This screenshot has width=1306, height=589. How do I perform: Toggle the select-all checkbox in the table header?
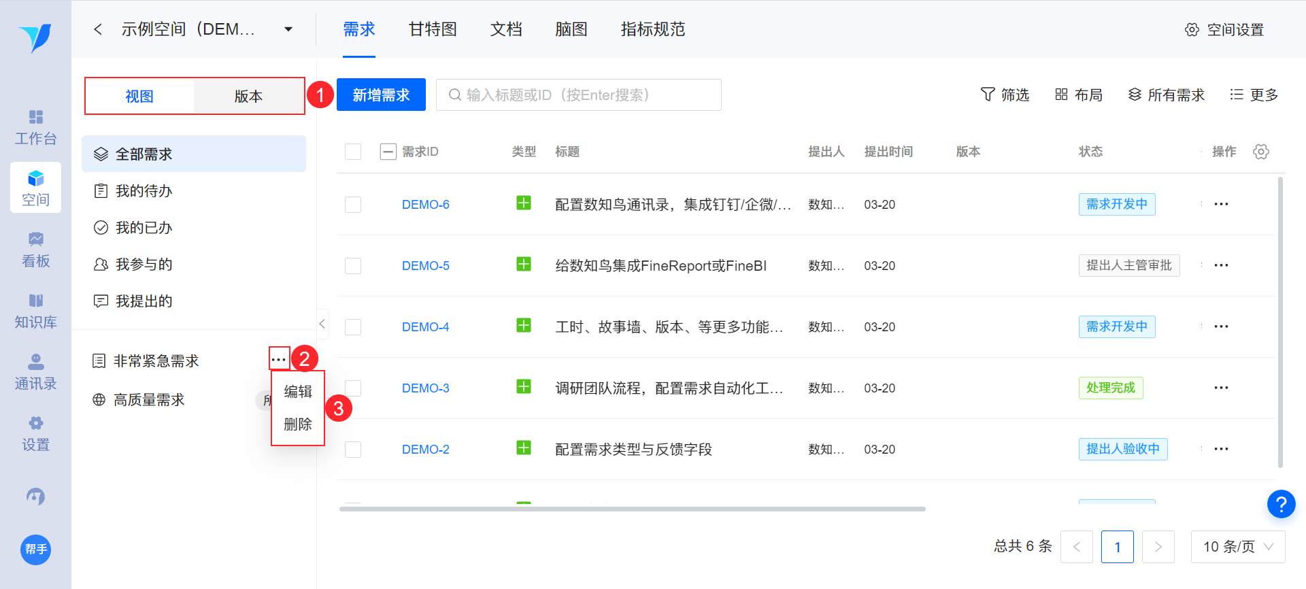(353, 152)
